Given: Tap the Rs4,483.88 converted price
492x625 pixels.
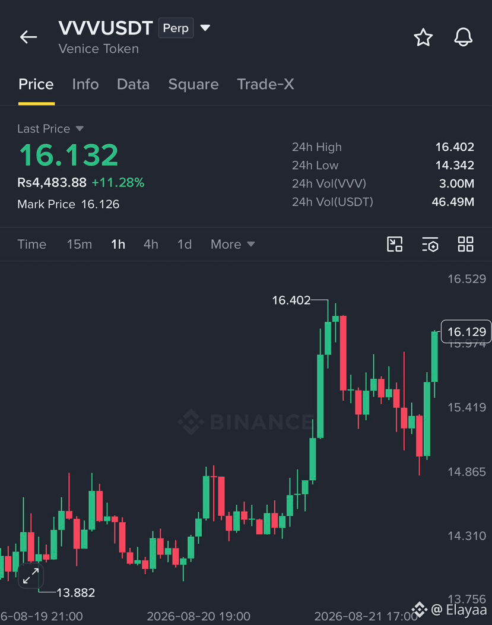Looking at the screenshot, I should (x=52, y=183).
